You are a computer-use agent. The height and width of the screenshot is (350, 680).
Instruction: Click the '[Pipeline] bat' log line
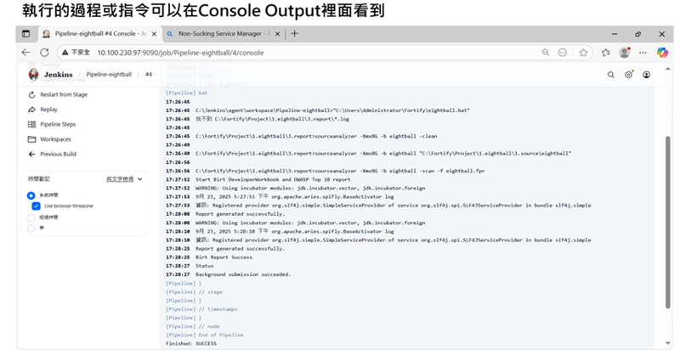pos(186,93)
